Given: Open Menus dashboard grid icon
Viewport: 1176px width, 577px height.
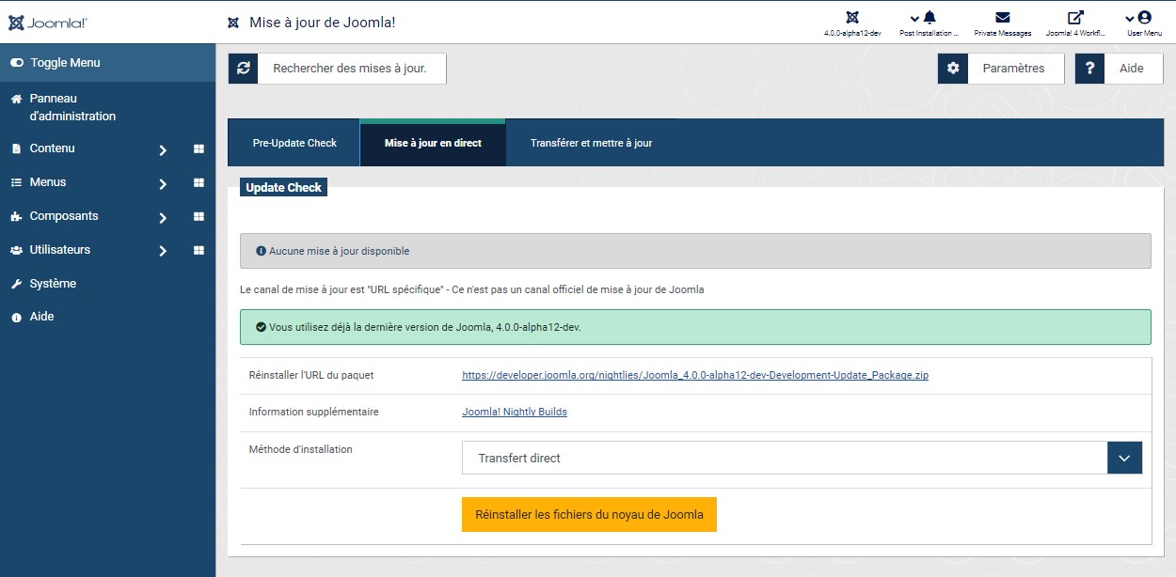Looking at the screenshot, I should [199, 182].
